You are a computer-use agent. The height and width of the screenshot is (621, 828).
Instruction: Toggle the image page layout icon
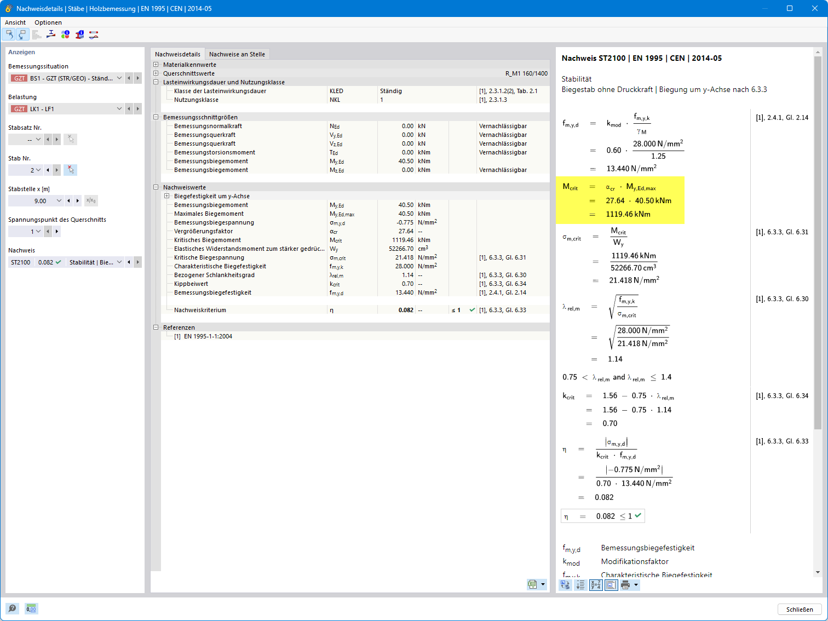pos(611,585)
